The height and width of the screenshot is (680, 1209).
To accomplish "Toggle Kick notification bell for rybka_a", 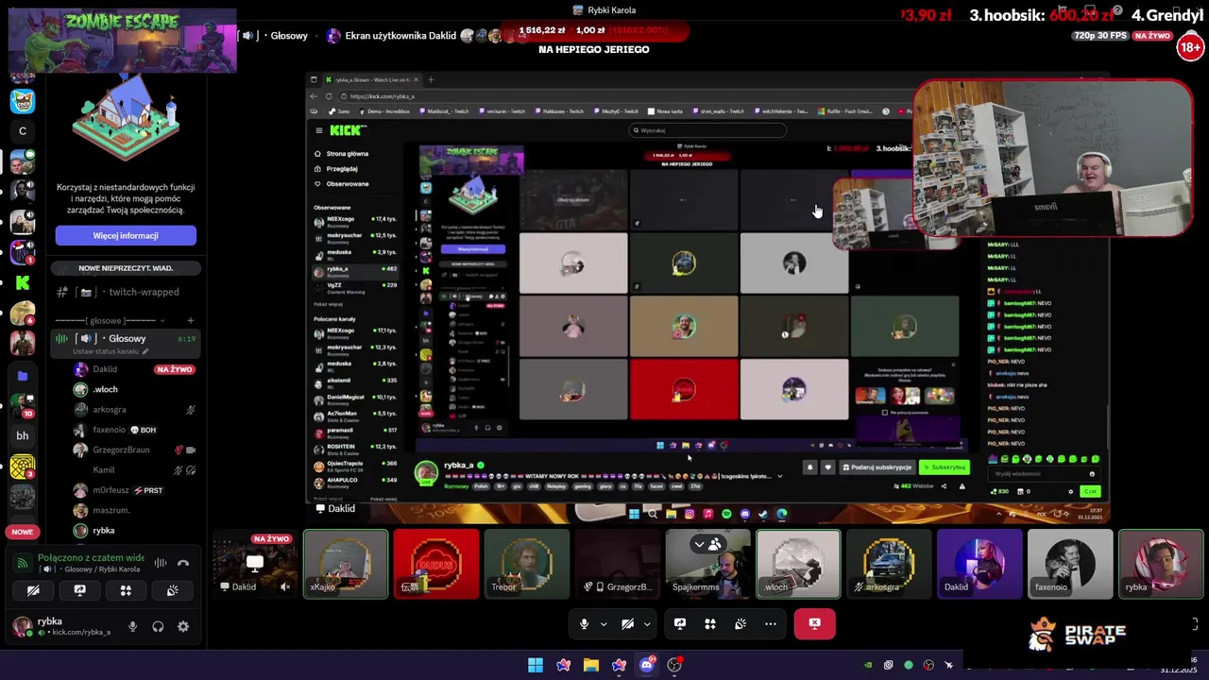I will [x=809, y=467].
